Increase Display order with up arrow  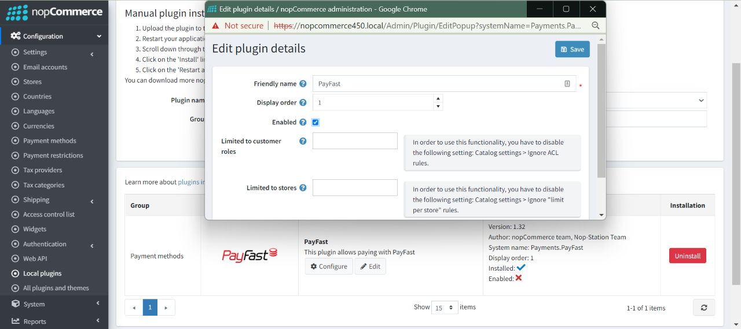pos(438,99)
